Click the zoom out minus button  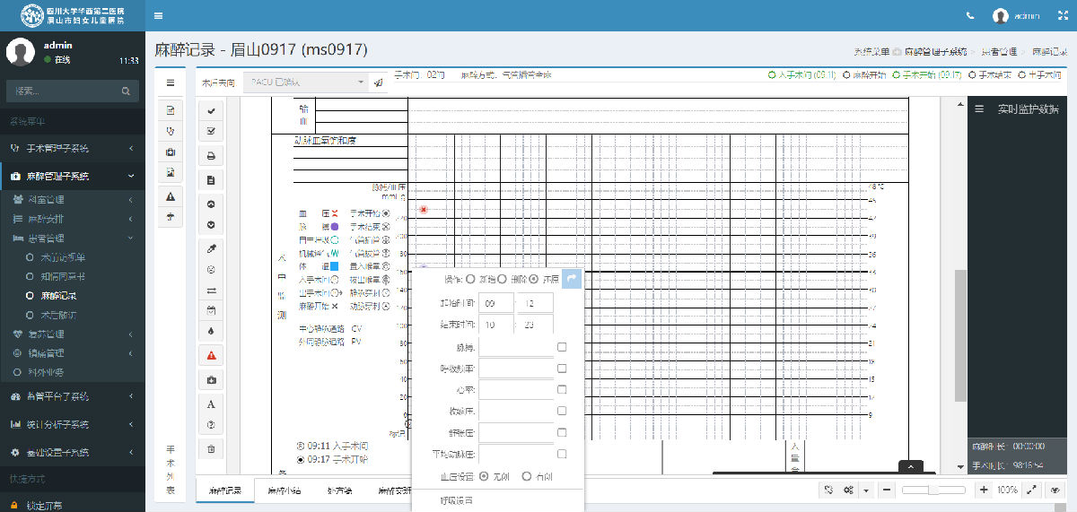tap(887, 490)
